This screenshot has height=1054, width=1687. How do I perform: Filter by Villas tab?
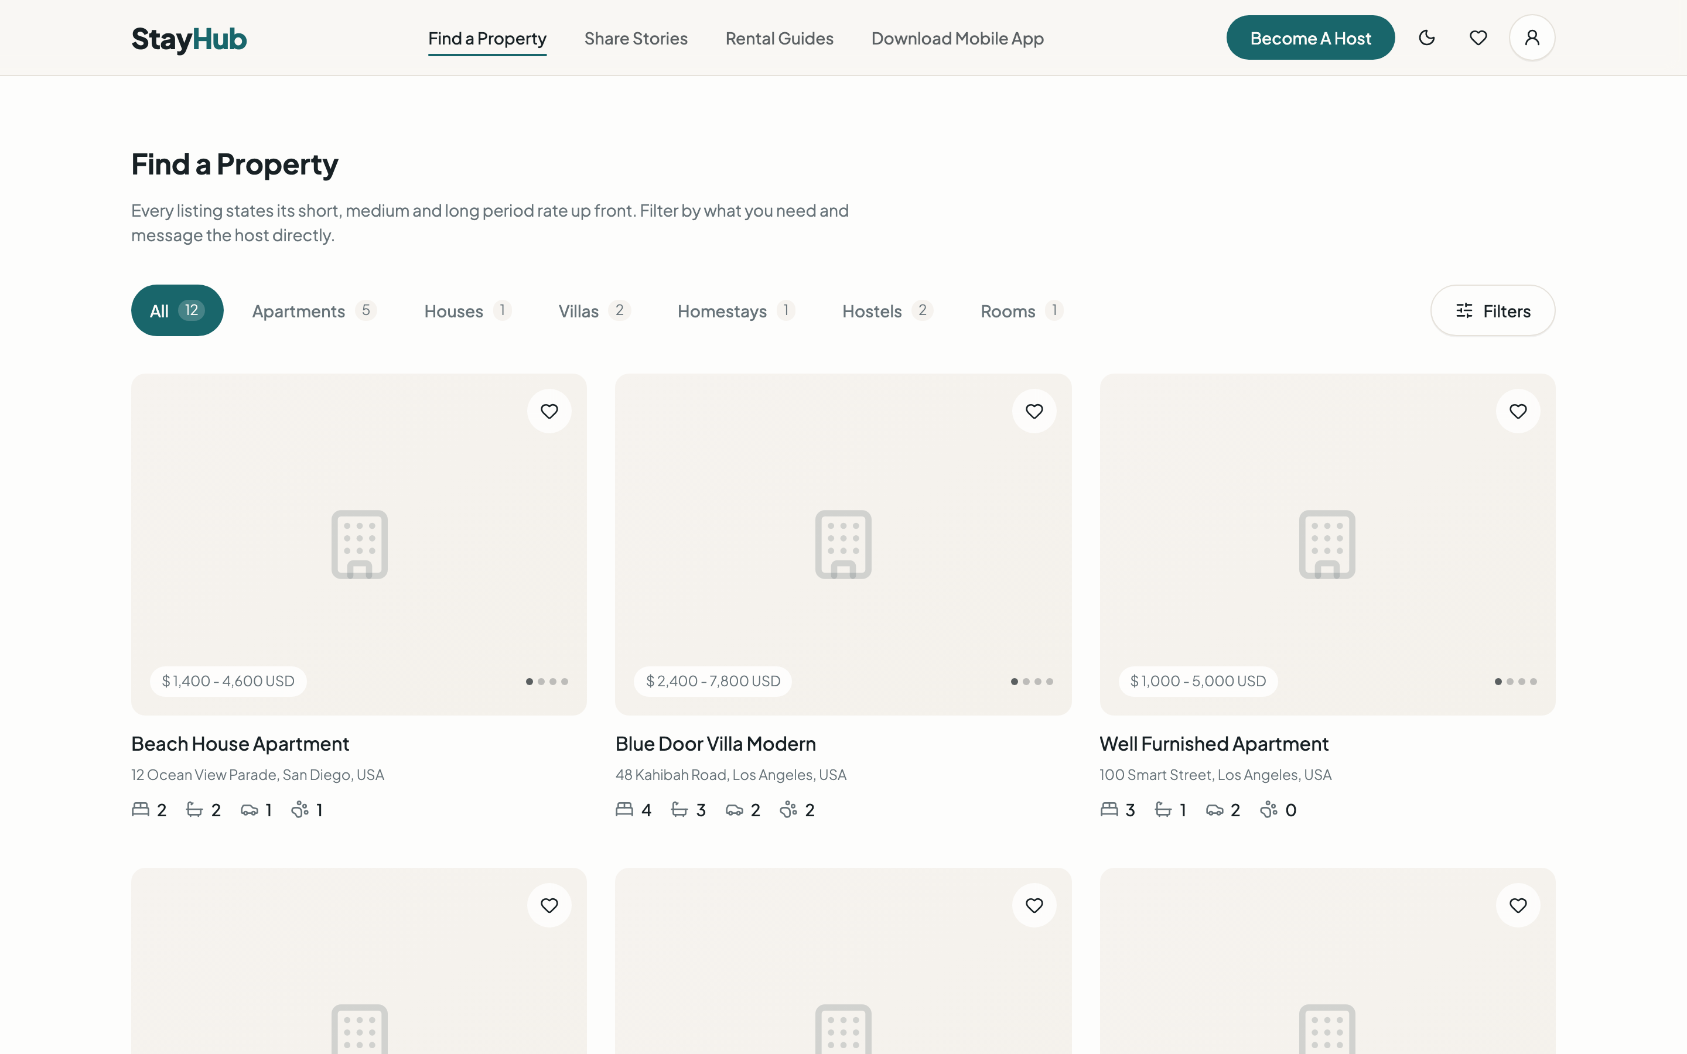tap(595, 311)
